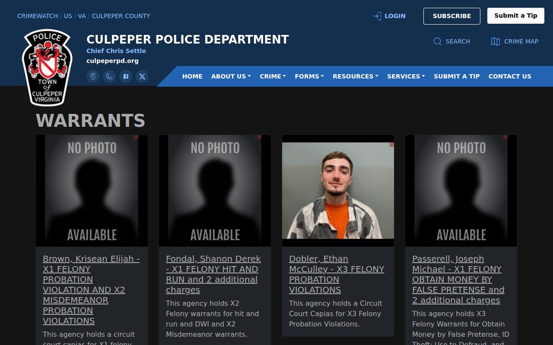The height and width of the screenshot is (345, 553).
Task: Click the small red icon on Passerell's photo
Action: 505,137
